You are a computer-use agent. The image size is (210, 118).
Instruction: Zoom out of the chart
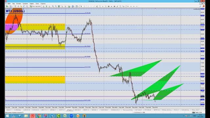(56, 6)
